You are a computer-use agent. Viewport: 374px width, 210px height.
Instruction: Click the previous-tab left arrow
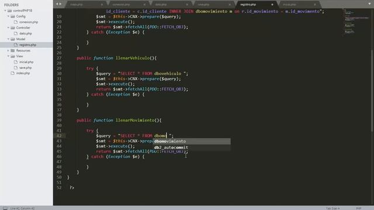point(57,4)
